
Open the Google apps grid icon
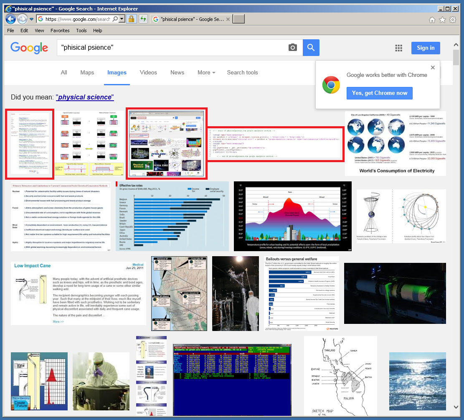(x=398, y=48)
